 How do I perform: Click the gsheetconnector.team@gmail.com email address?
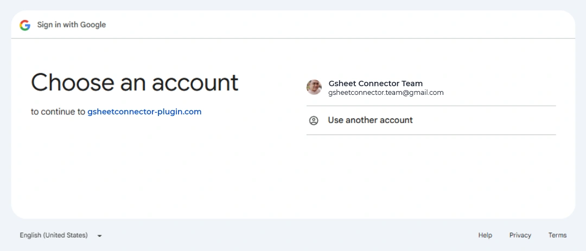386,93
